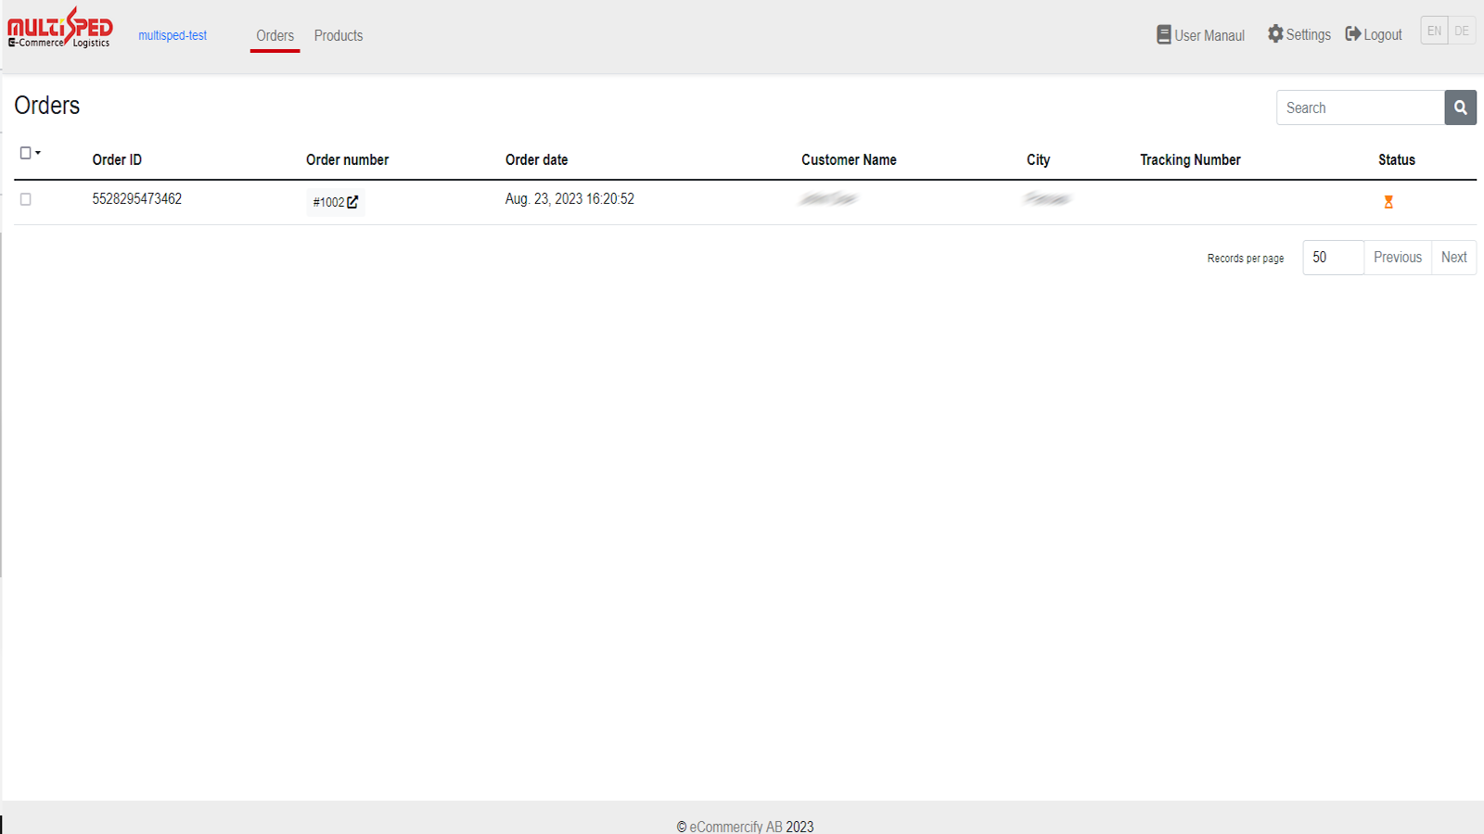Image resolution: width=1484 pixels, height=834 pixels.
Task: Click the Orders page heading
Action: [47, 106]
